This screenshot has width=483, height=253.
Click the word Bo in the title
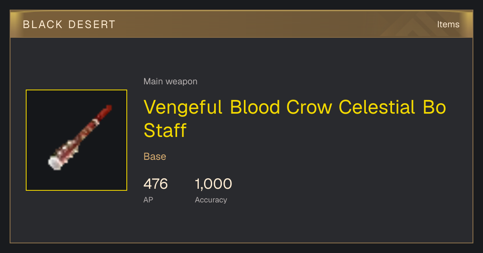[x=434, y=107]
